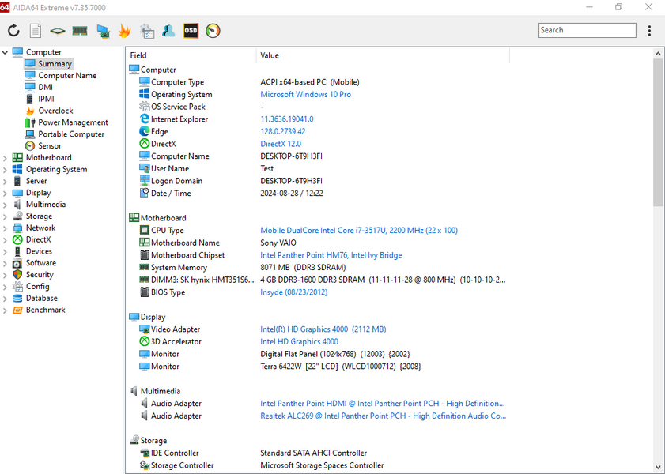Open the Intel Panther Point HDMI audio link
The height and width of the screenshot is (474, 665).
pyautogui.click(x=383, y=403)
